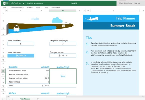Screen dimensions: 145x100
Task: Click the Sign out link
Action: [x=137, y=3]
